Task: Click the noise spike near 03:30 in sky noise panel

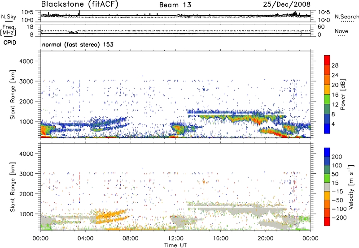Action: point(79,13)
